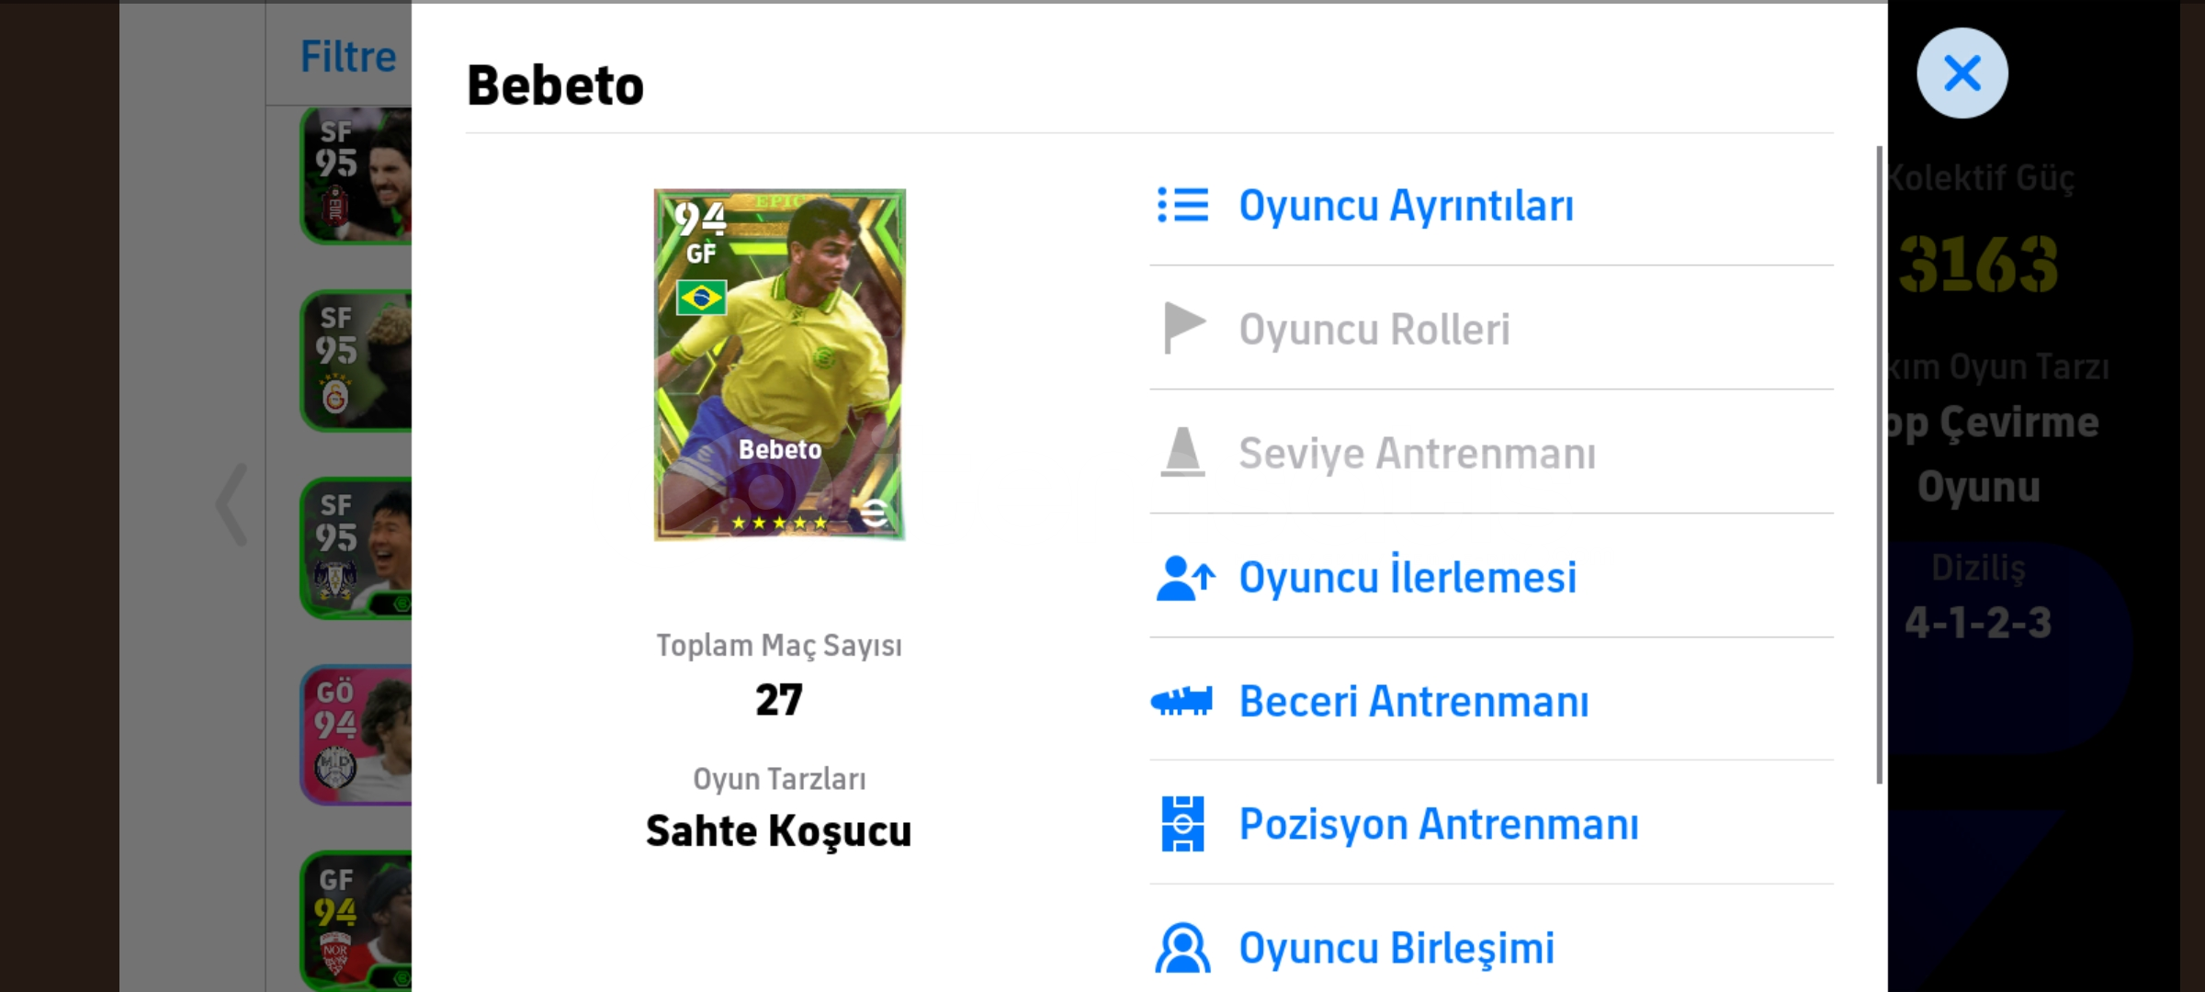Open Oyuncu Ayrıntıları menu entry
This screenshot has height=992, width=2205.
click(x=1406, y=205)
